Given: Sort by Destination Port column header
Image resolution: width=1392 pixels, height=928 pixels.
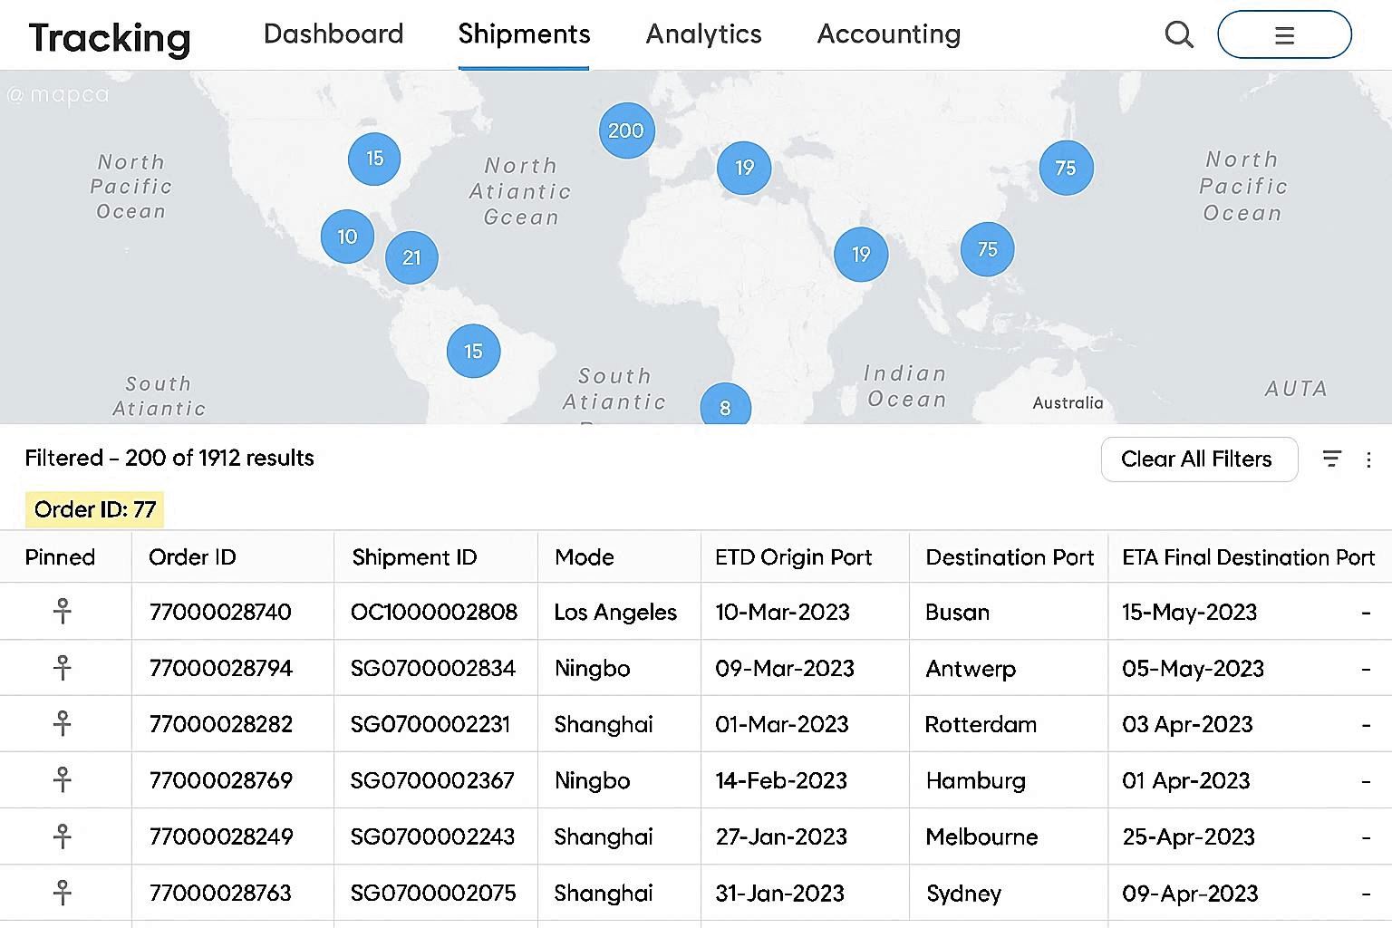Looking at the screenshot, I should (x=1009, y=557).
